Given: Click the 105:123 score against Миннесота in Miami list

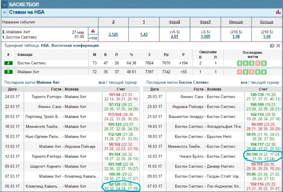Looking at the screenshot, I should point(114,124).
